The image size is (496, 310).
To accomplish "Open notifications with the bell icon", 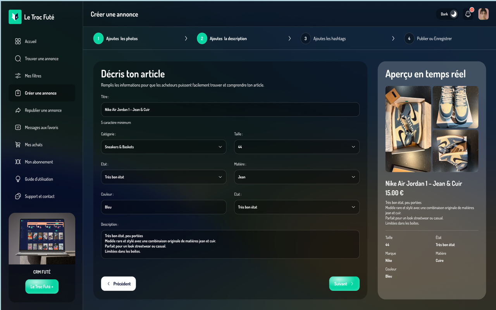I will (x=468, y=14).
